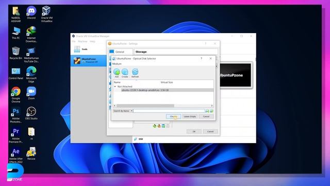Screen dimensions: 330x186
Task: Click the next search match icon
Action: [211, 111]
